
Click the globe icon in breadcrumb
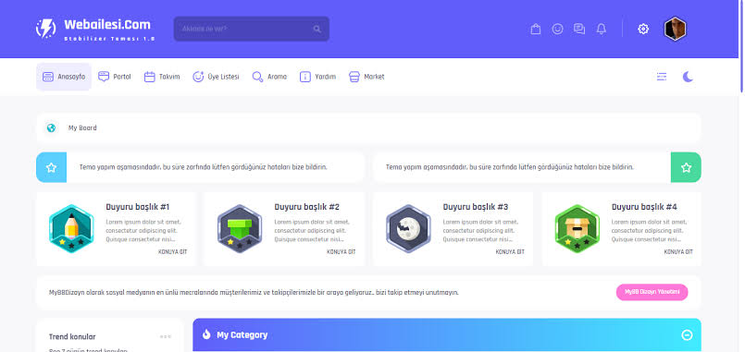pyautogui.click(x=51, y=128)
